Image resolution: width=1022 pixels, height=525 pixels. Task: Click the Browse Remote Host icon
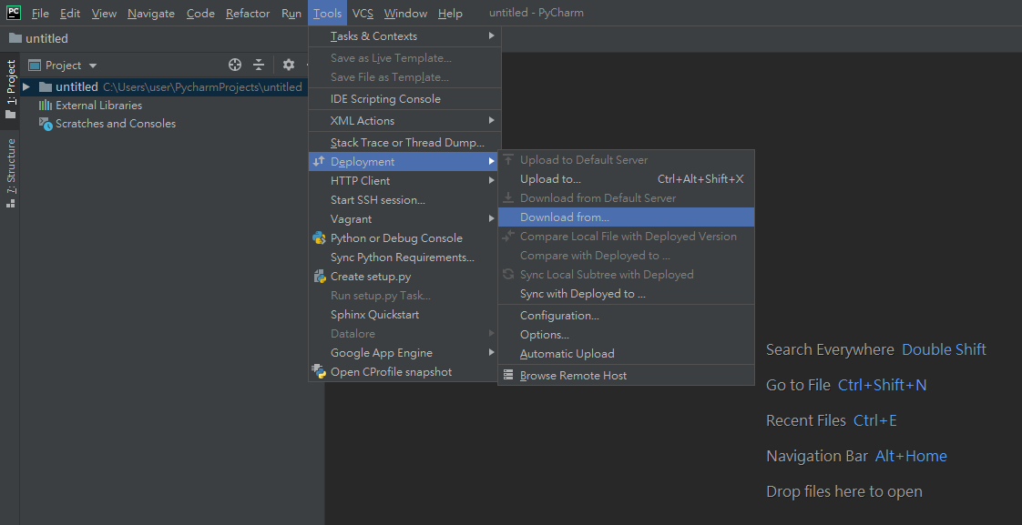click(508, 375)
